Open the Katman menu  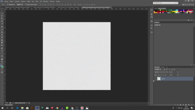[x=23, y=2]
